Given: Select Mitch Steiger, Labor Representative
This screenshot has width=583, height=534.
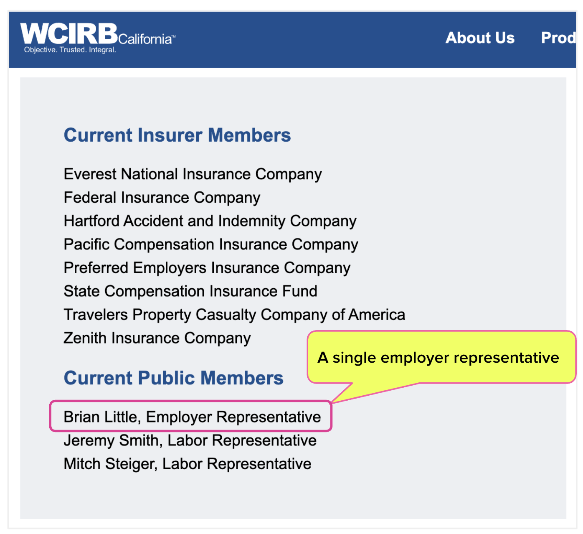Looking at the screenshot, I should coord(188,464).
